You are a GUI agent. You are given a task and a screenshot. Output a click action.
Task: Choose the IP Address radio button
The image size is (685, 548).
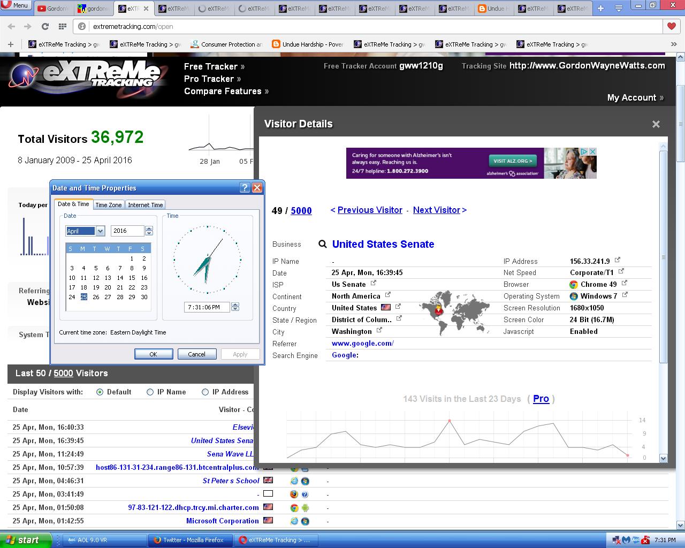[x=205, y=392]
